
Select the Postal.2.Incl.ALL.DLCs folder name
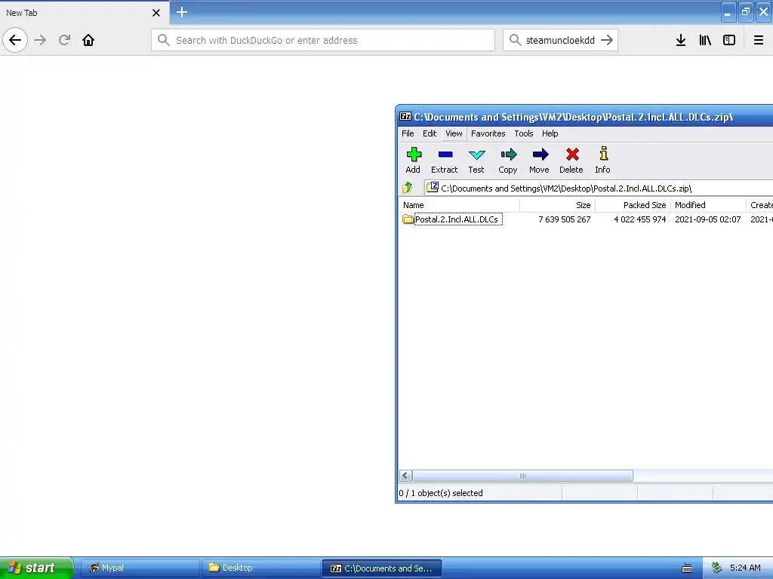(x=457, y=219)
